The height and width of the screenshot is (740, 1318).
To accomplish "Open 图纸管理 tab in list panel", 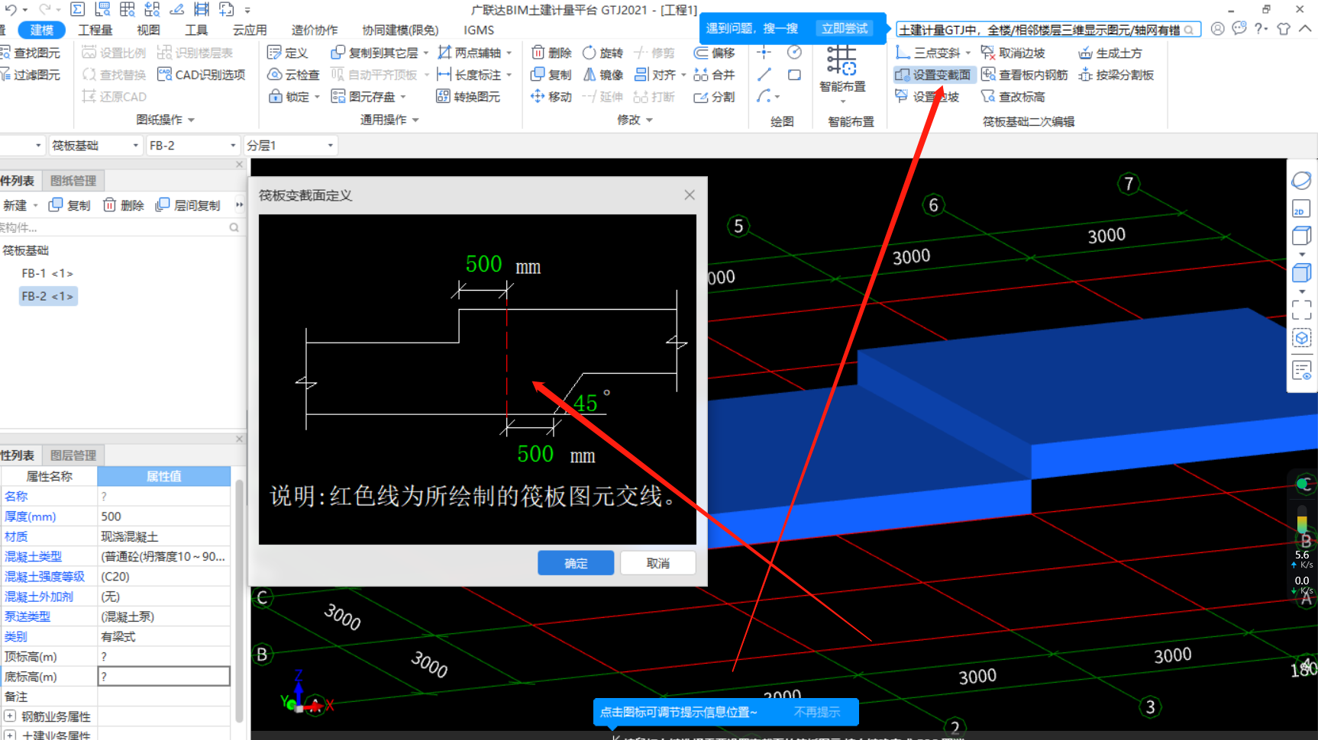I will [x=73, y=181].
